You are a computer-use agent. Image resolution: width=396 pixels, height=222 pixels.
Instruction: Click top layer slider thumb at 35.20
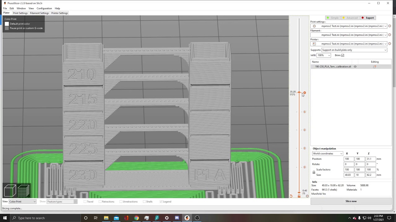tap(299, 92)
